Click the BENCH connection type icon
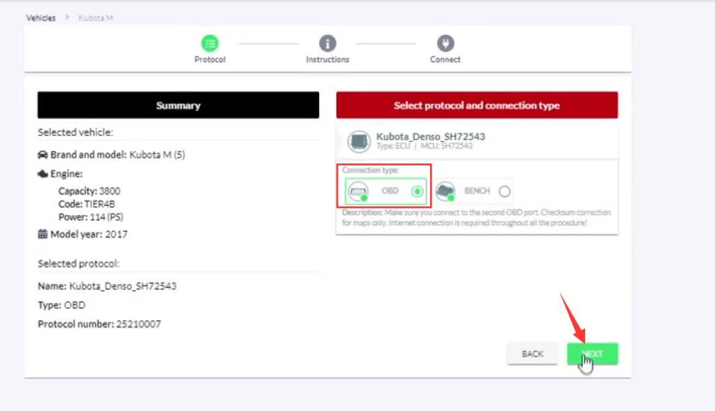This screenshot has width=715, height=411. click(x=445, y=191)
